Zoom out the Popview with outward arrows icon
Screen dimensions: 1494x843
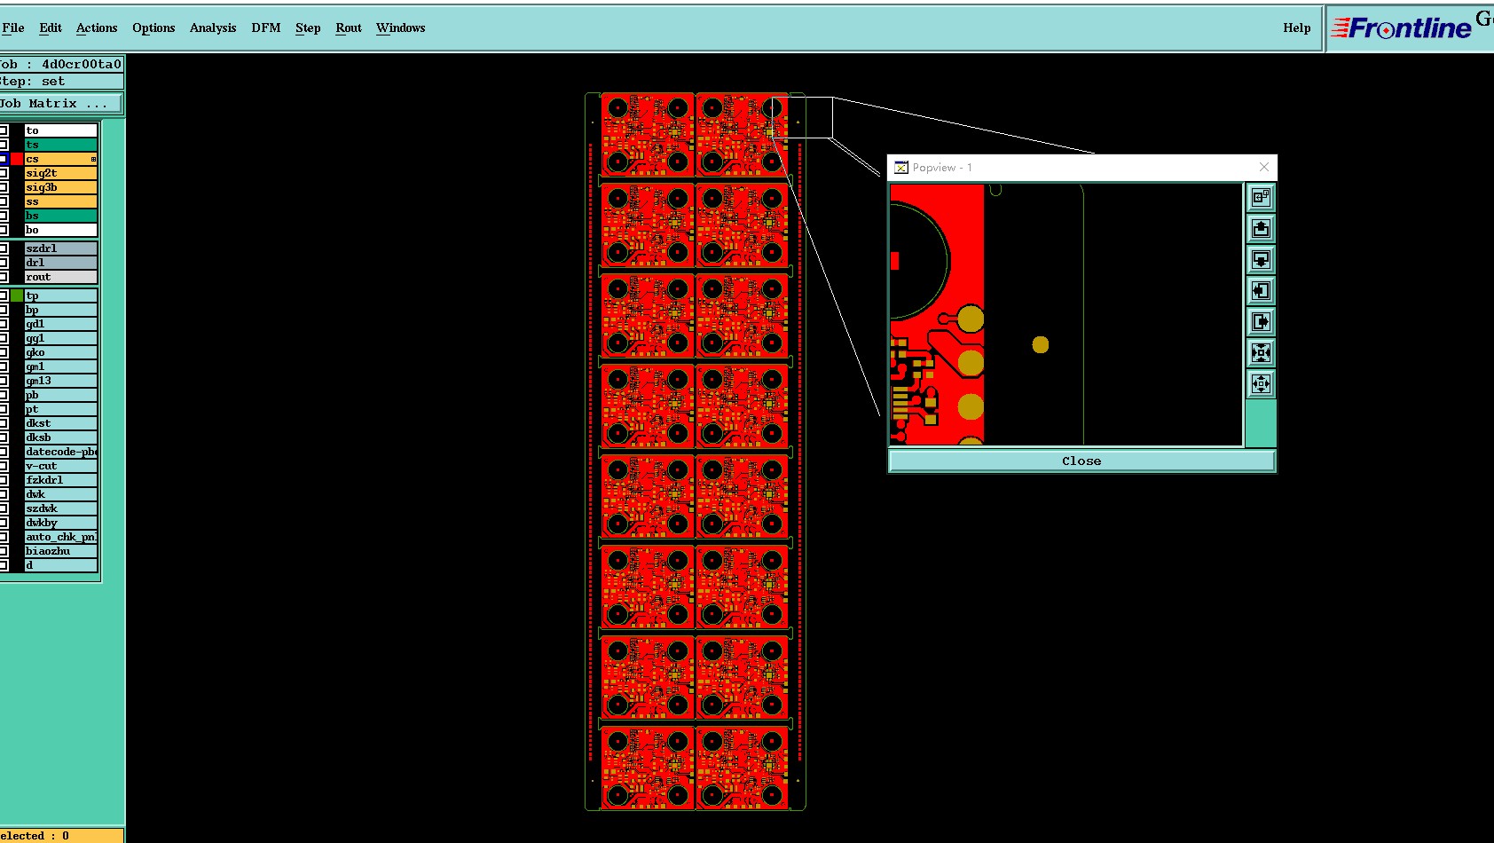(x=1261, y=383)
